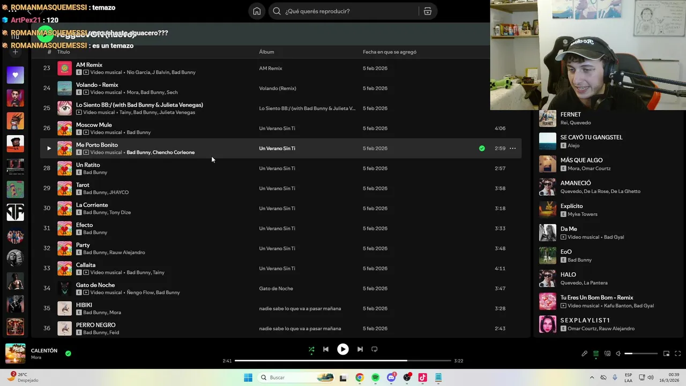This screenshot has height=386, width=686.
Task: Open Feid artist link in PERRO NEGRO row
Action: [x=114, y=332]
